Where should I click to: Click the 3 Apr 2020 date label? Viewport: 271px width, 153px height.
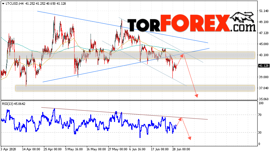coord(8,149)
